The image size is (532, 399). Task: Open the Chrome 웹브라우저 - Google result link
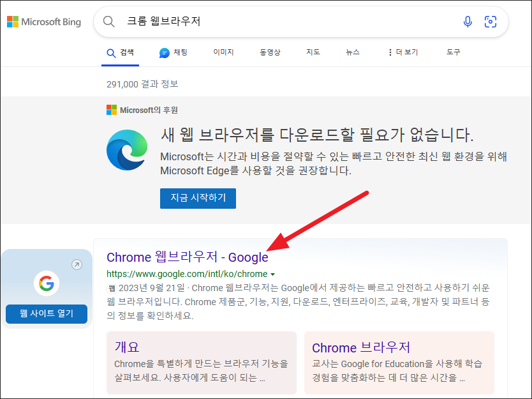click(187, 257)
